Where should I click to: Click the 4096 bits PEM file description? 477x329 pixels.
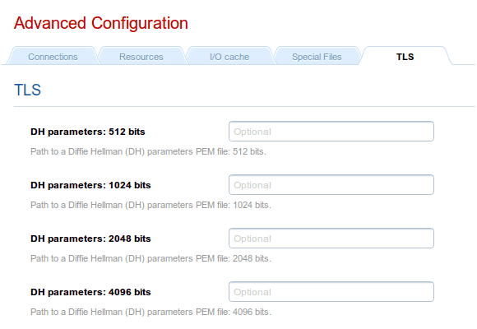click(x=151, y=312)
